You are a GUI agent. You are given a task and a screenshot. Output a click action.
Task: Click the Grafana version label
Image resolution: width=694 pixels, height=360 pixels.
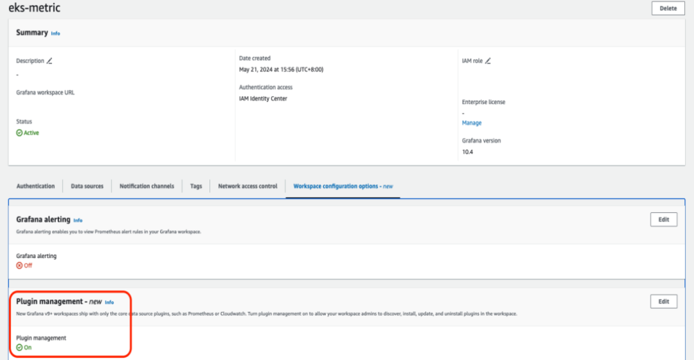(481, 141)
